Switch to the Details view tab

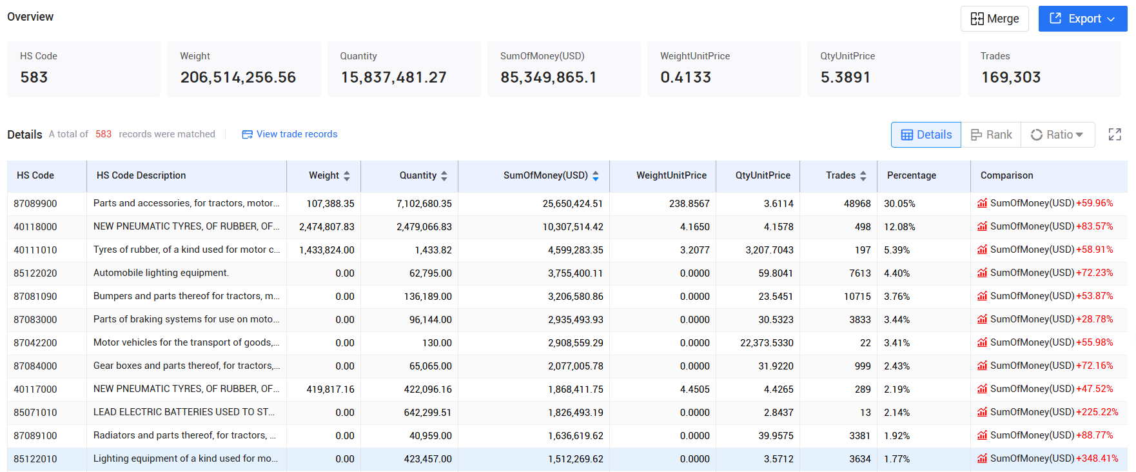pyautogui.click(x=926, y=135)
